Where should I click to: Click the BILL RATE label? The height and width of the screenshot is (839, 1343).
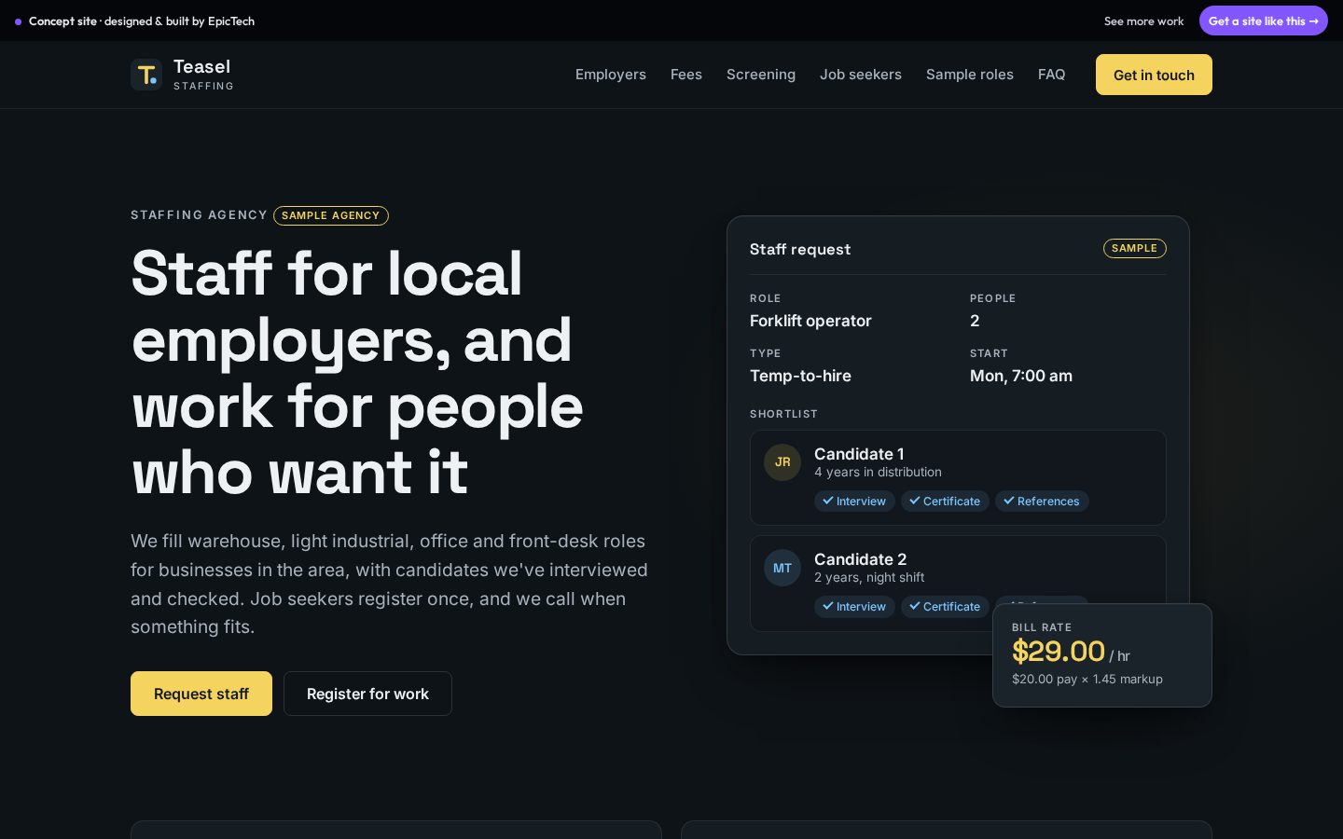tap(1042, 627)
